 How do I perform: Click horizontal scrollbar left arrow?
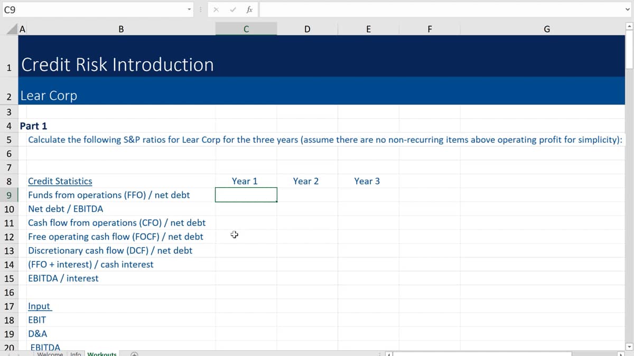(389, 354)
